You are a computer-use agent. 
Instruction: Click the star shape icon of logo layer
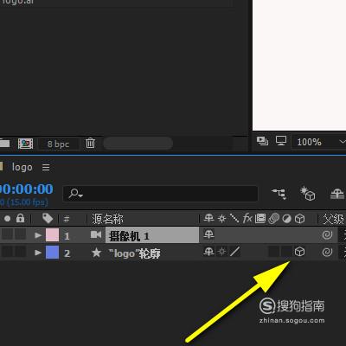click(96, 253)
